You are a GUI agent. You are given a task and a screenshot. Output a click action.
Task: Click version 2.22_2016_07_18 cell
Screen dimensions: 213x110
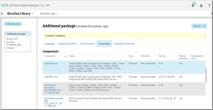[x=167, y=98]
